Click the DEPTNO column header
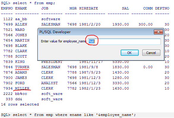This screenshot has height=118, width=174. [162, 8]
